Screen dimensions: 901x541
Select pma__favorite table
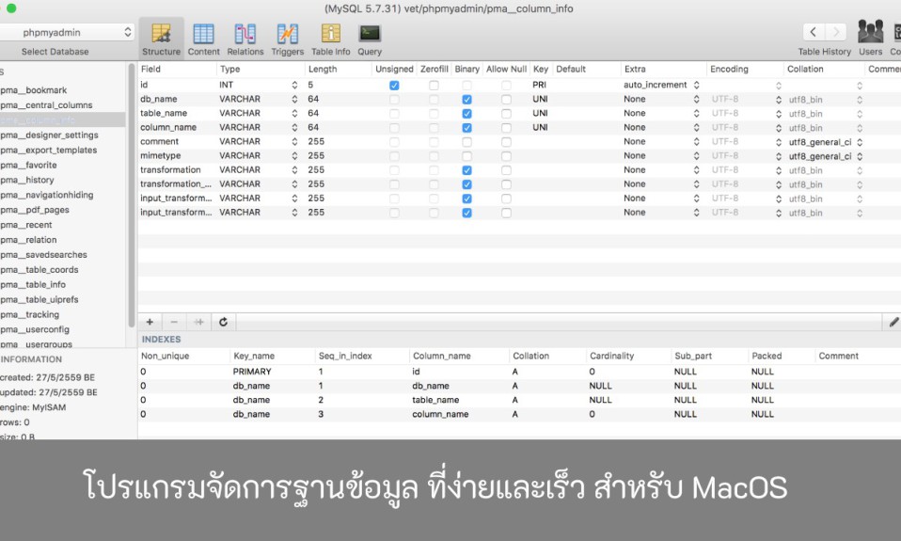pyautogui.click(x=62, y=165)
